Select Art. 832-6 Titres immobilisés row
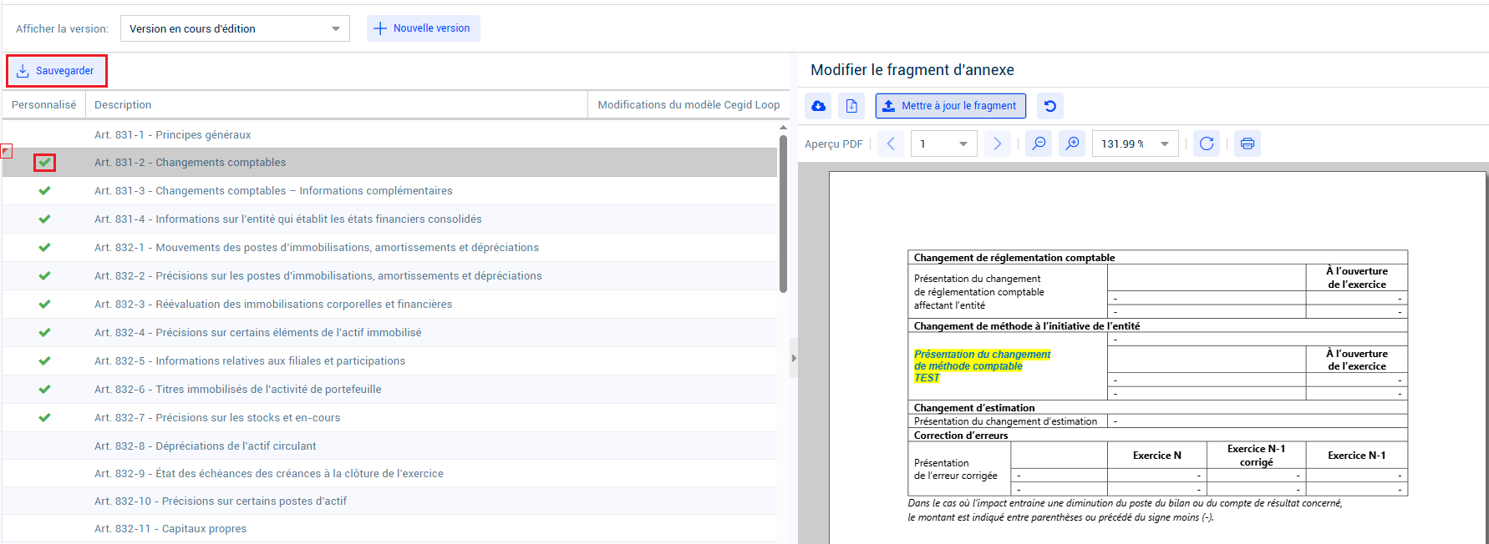Screen dimensions: 1489x544 click(x=389, y=390)
